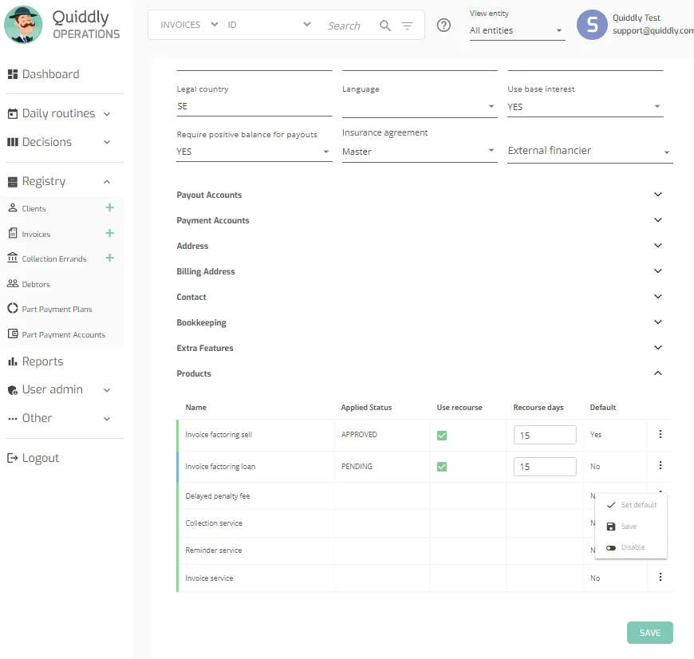Open the Language dropdown
Viewport: 694px width, 659px height.
tap(420, 107)
